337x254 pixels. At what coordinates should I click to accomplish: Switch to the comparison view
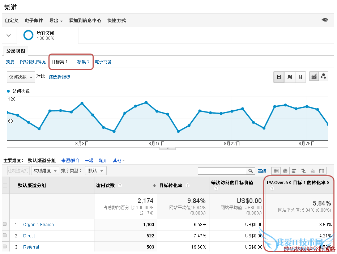[304, 171]
